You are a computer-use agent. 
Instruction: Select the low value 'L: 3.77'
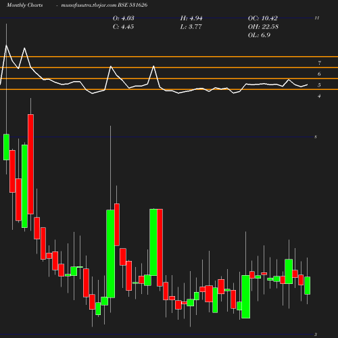coord(191,26)
